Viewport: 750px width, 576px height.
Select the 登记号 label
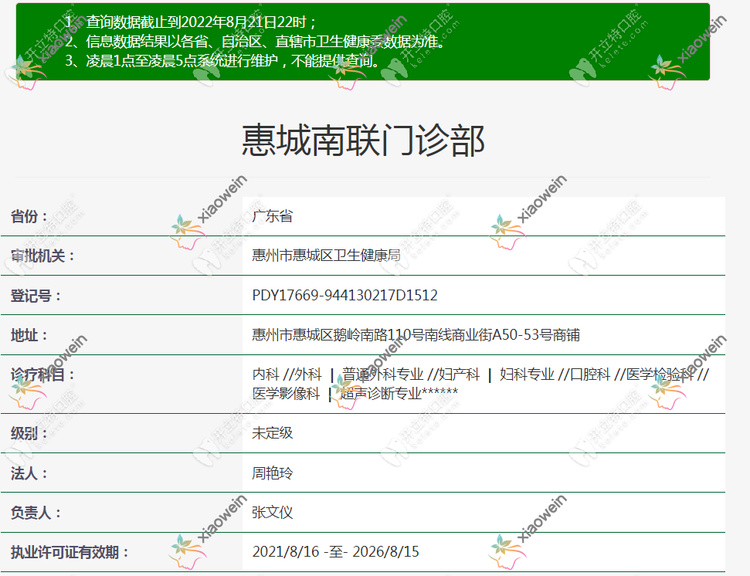point(36,296)
